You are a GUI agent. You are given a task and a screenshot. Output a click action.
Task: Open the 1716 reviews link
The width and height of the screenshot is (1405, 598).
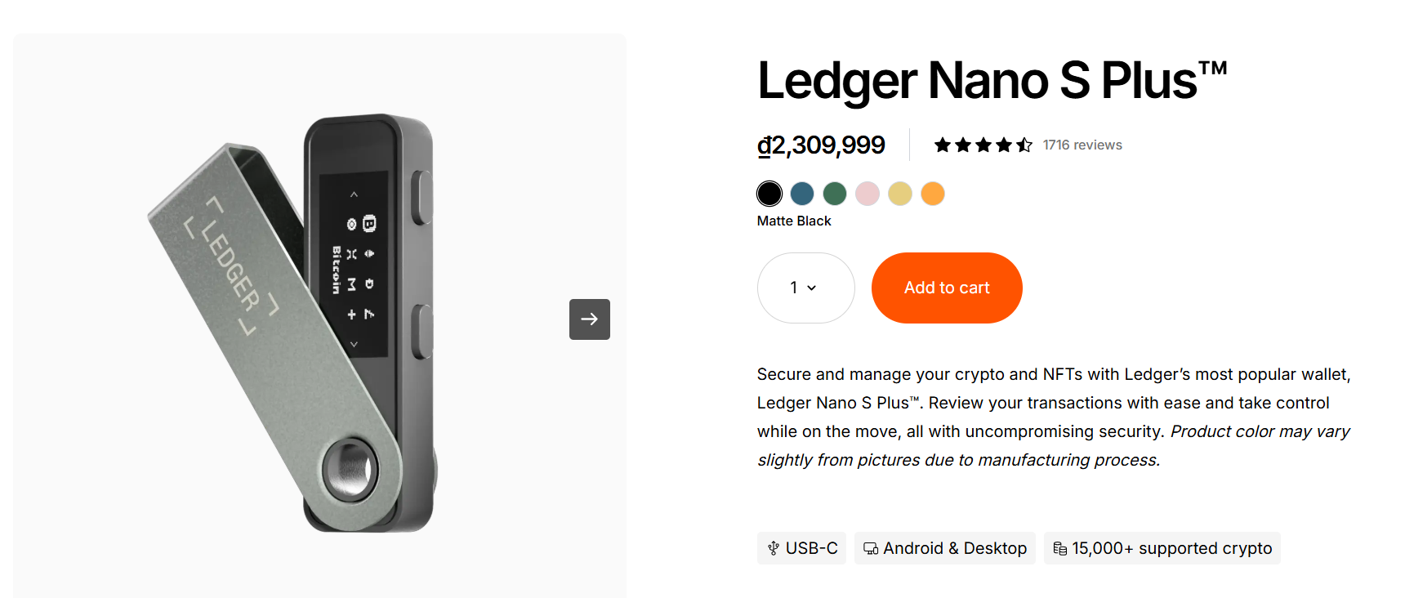[1082, 145]
